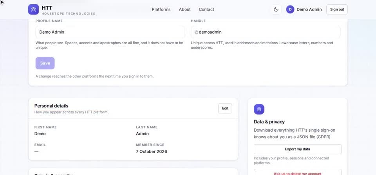Click the Data & privacy database icon
This screenshot has height=175, width=376.
click(x=259, y=109)
